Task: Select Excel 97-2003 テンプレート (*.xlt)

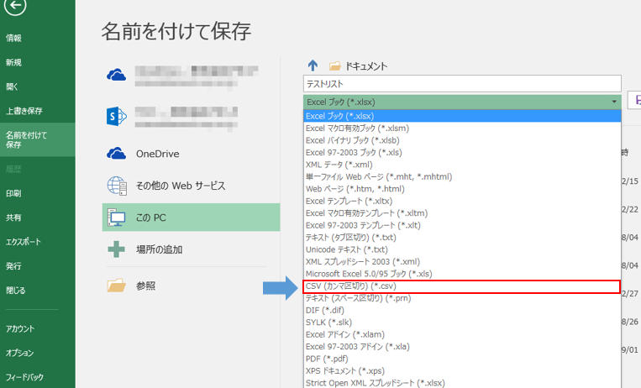Action: pyautogui.click(x=462, y=225)
